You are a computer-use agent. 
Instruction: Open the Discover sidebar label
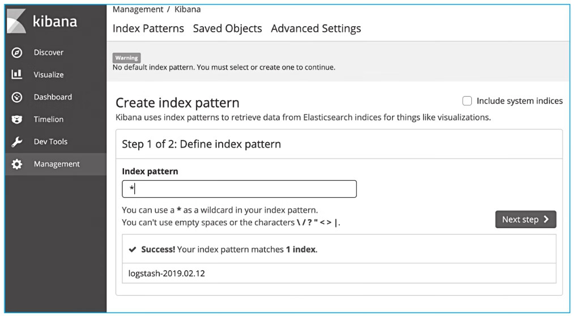tap(49, 53)
